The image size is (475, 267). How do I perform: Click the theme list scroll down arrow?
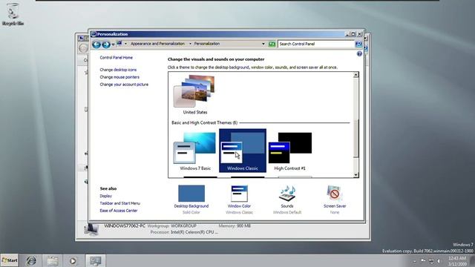pos(356,175)
